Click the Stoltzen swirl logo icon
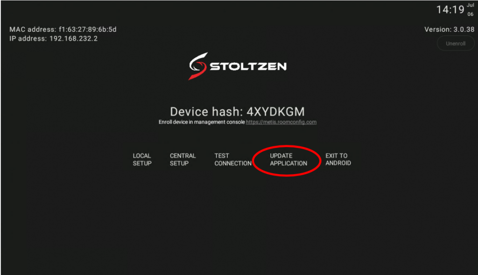 tap(198, 66)
